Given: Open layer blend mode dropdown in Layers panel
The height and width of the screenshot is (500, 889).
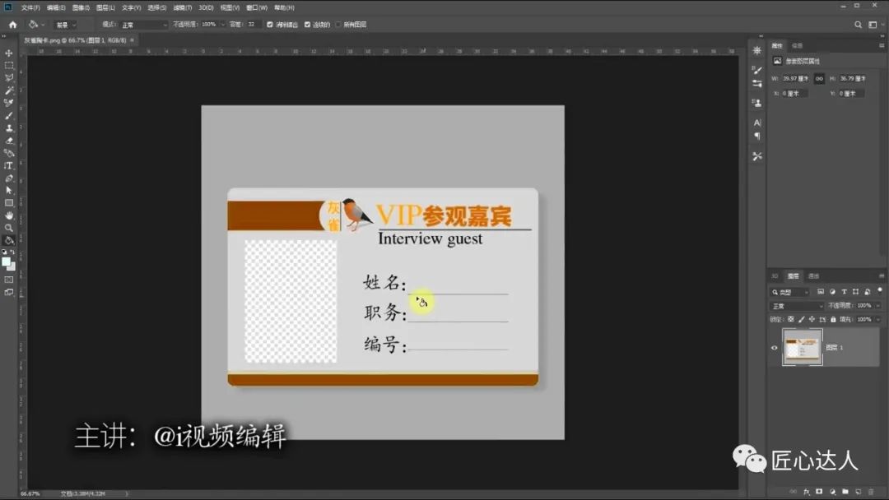Looking at the screenshot, I should 797,306.
